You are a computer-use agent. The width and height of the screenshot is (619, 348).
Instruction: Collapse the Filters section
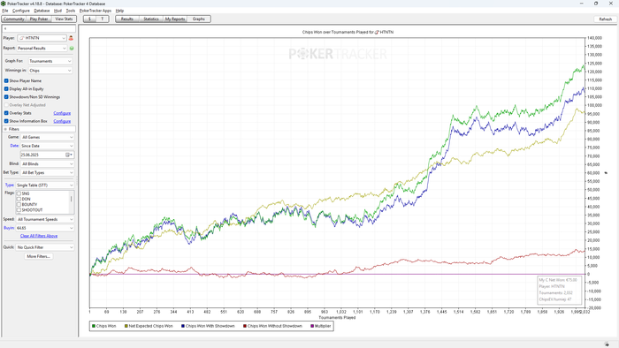pyautogui.click(x=5, y=129)
